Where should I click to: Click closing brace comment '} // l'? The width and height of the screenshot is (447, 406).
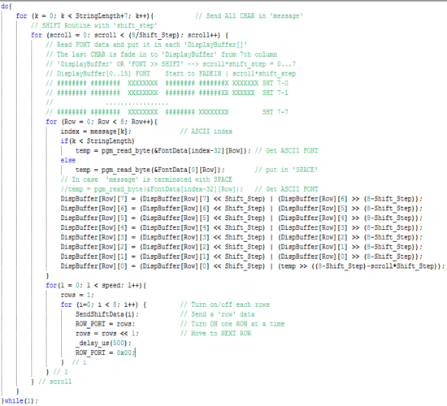click(x=57, y=372)
